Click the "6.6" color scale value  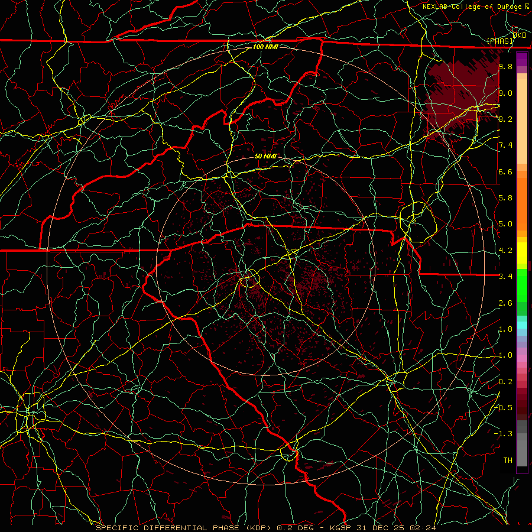point(505,171)
